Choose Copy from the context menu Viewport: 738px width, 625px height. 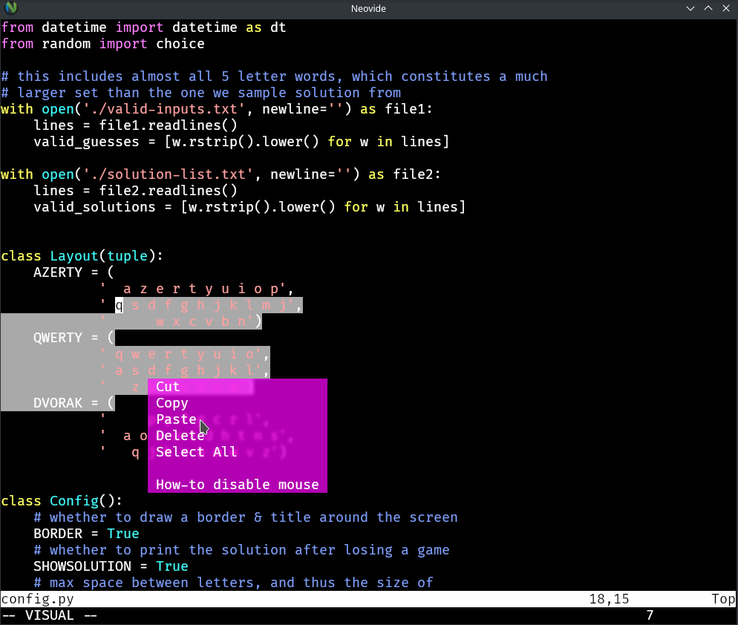click(x=172, y=402)
